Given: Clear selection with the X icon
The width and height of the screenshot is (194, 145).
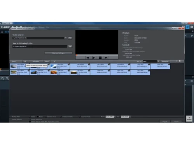Looking at the screenshot, I should 55,61.
